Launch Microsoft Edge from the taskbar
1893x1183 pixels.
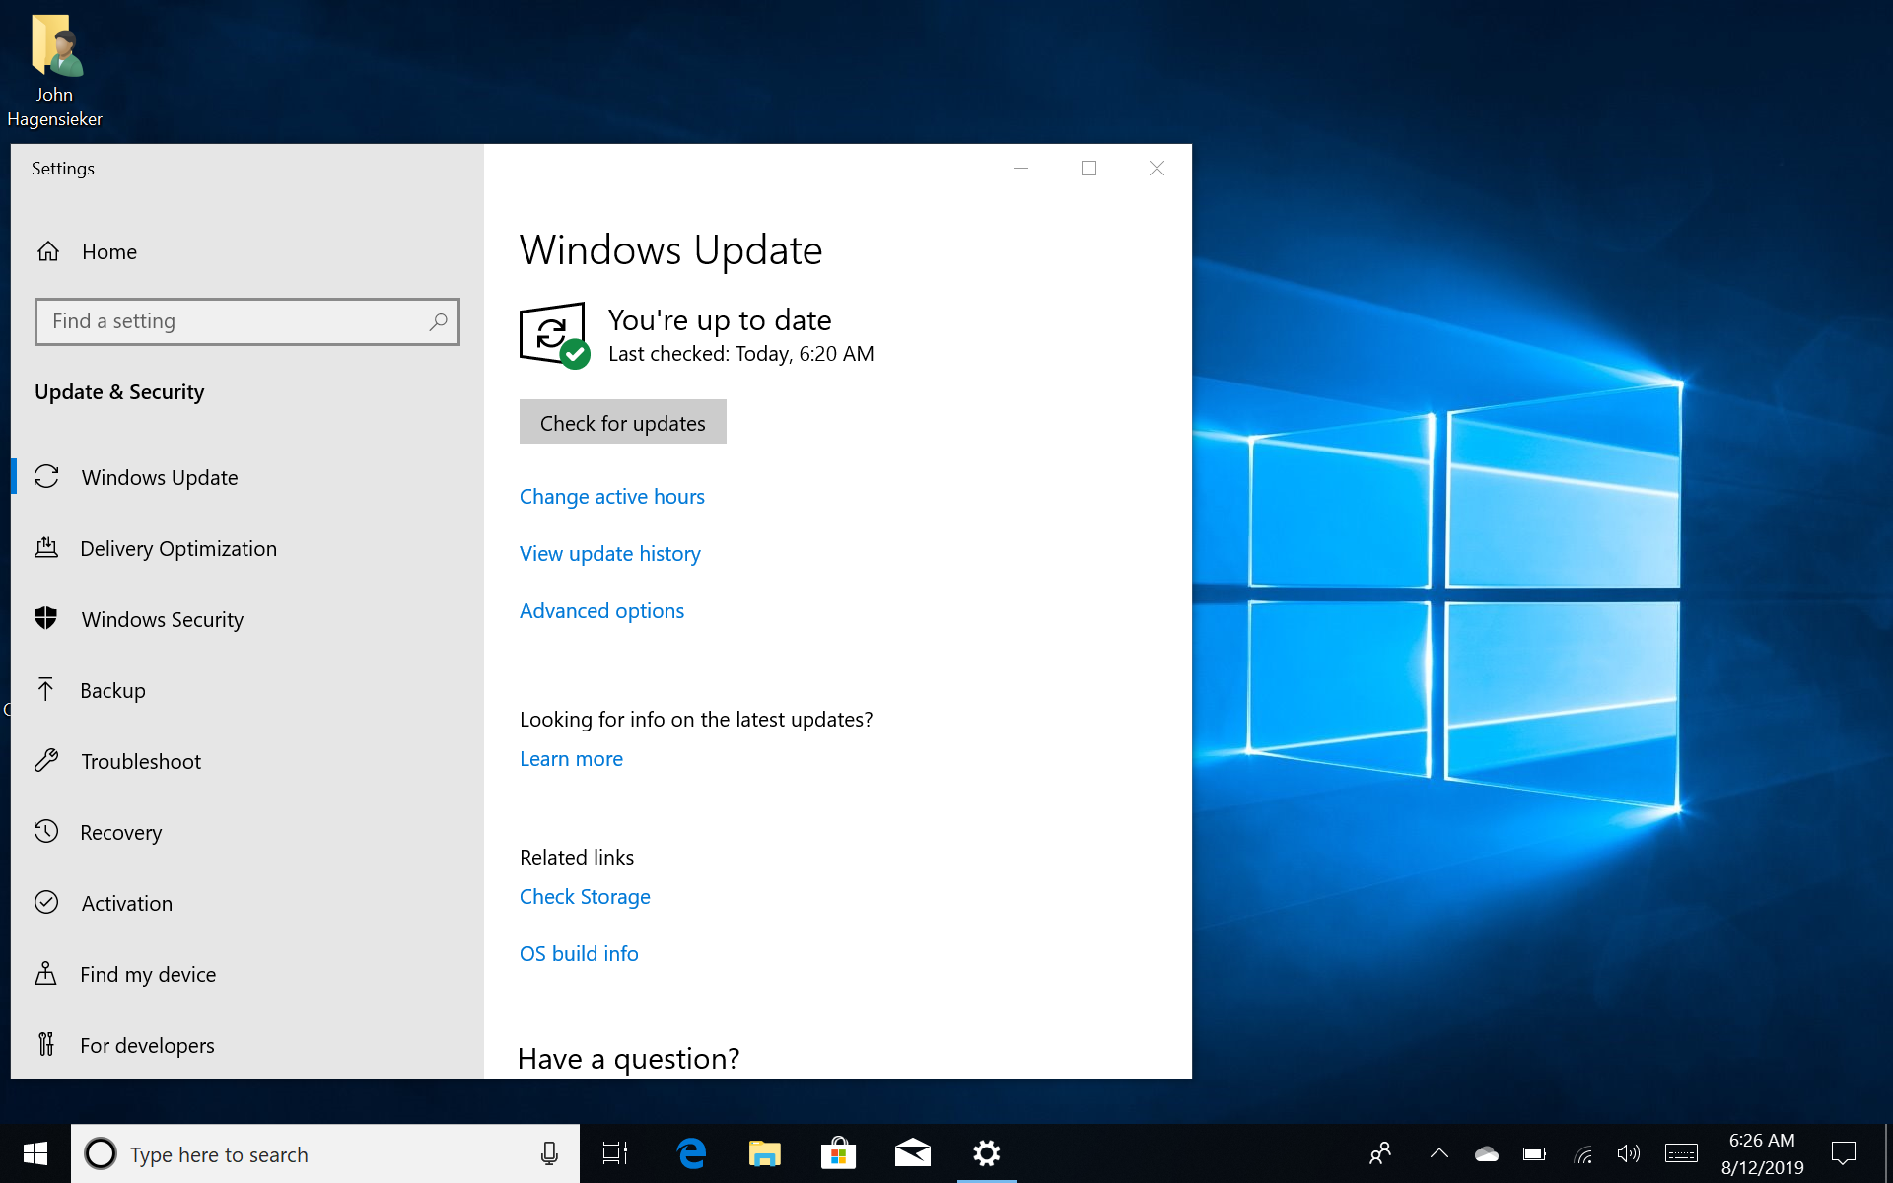(692, 1153)
